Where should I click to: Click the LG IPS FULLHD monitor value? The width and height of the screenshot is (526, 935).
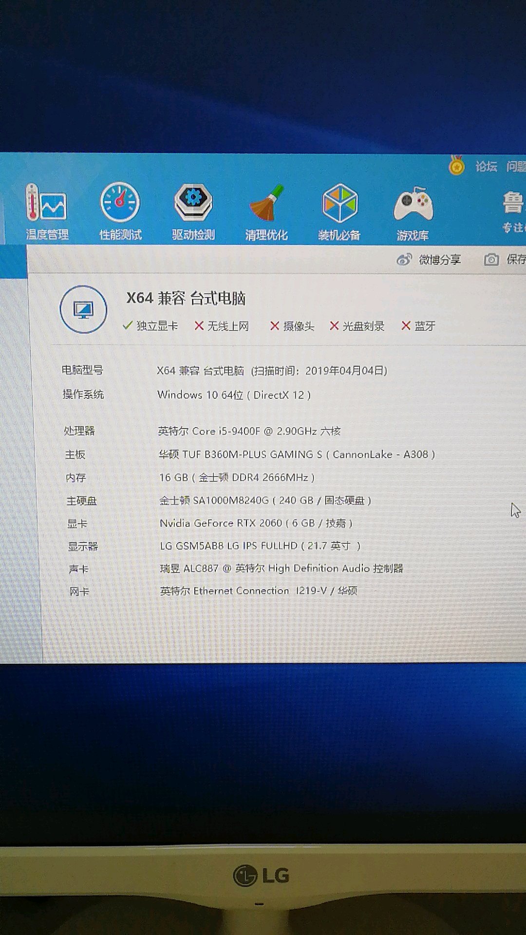(x=261, y=546)
